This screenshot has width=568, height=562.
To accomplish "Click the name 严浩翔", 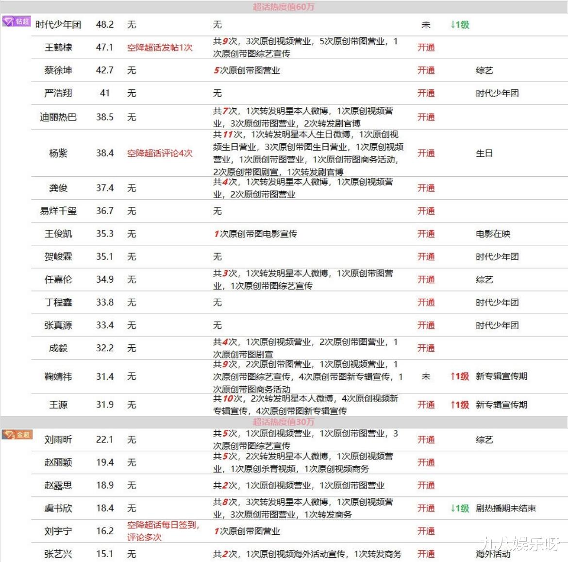I will [58, 93].
